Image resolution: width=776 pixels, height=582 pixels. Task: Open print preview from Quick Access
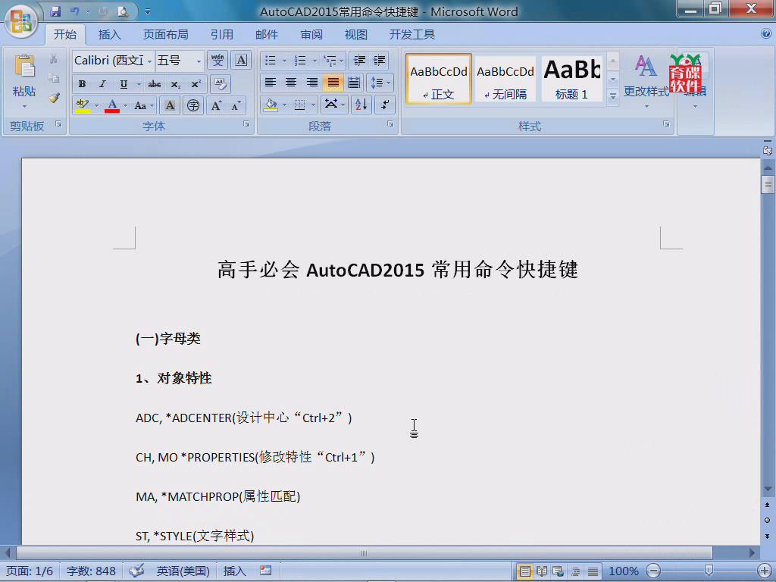[123, 11]
